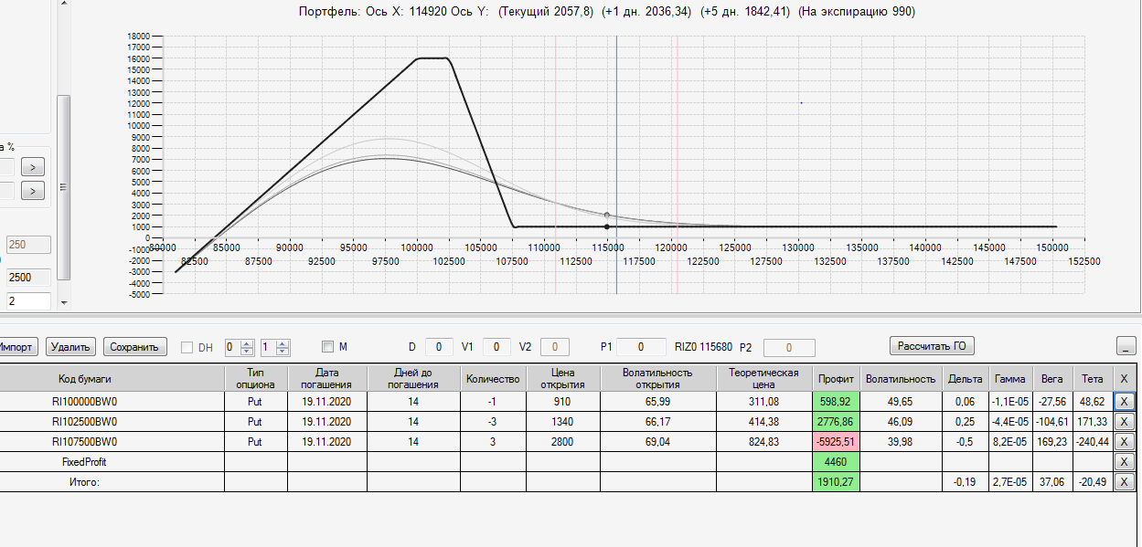Focus the P2 input field

pos(788,347)
